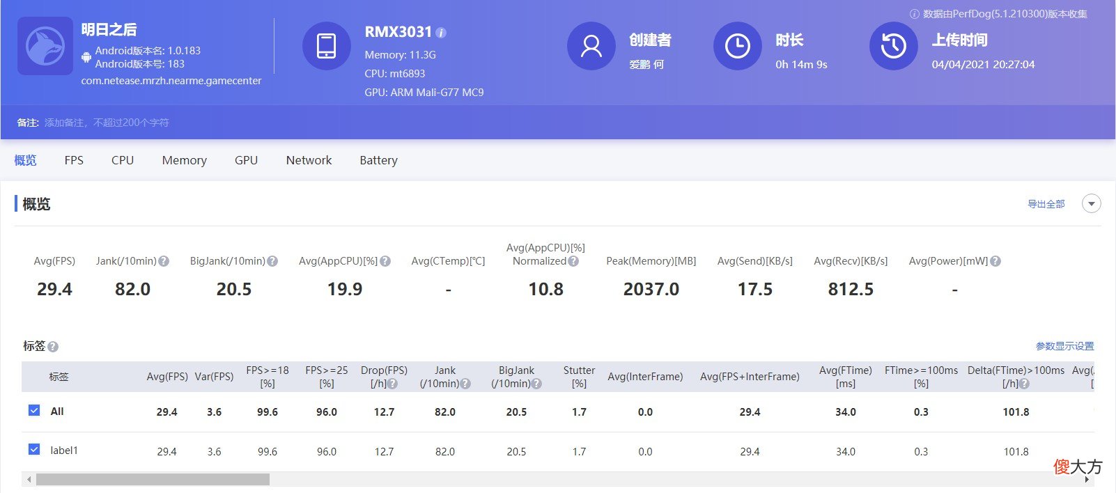Click the label1 row name
Image resolution: width=1116 pixels, height=493 pixels.
pyautogui.click(x=64, y=451)
